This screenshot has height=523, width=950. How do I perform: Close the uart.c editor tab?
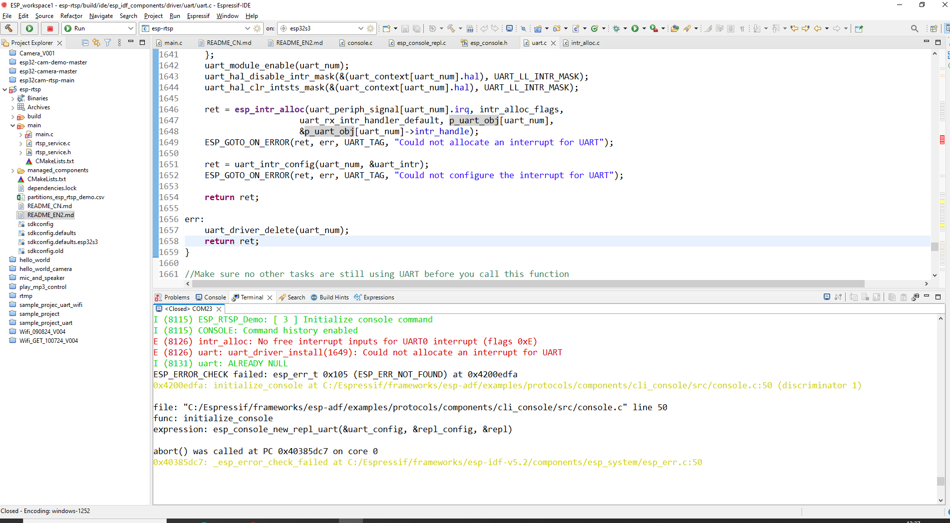coord(553,43)
